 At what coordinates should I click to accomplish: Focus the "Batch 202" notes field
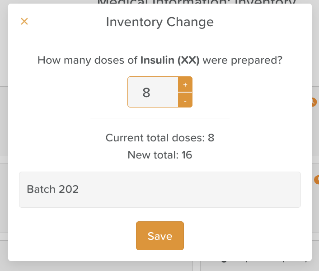coord(159,190)
